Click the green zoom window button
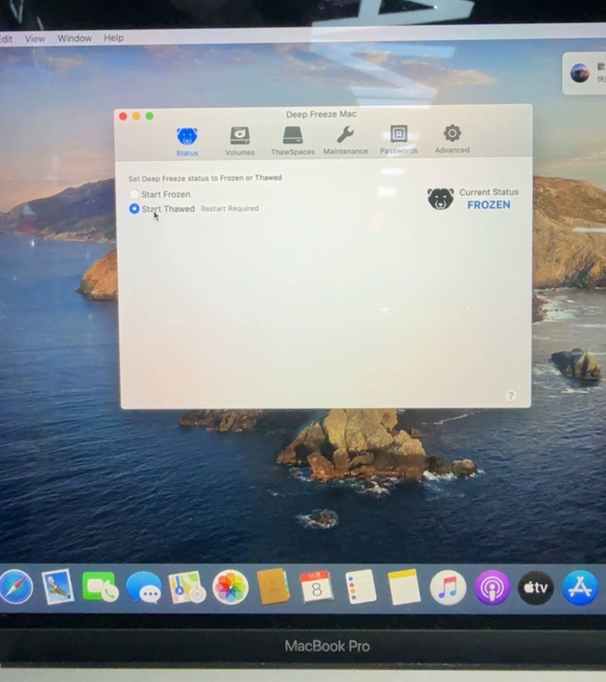 pos(150,116)
